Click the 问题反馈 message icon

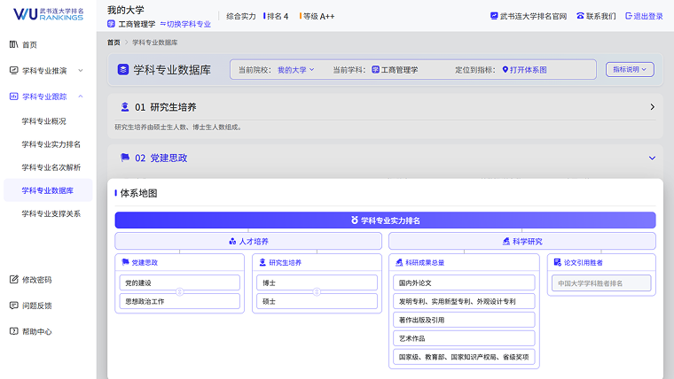pos(14,306)
